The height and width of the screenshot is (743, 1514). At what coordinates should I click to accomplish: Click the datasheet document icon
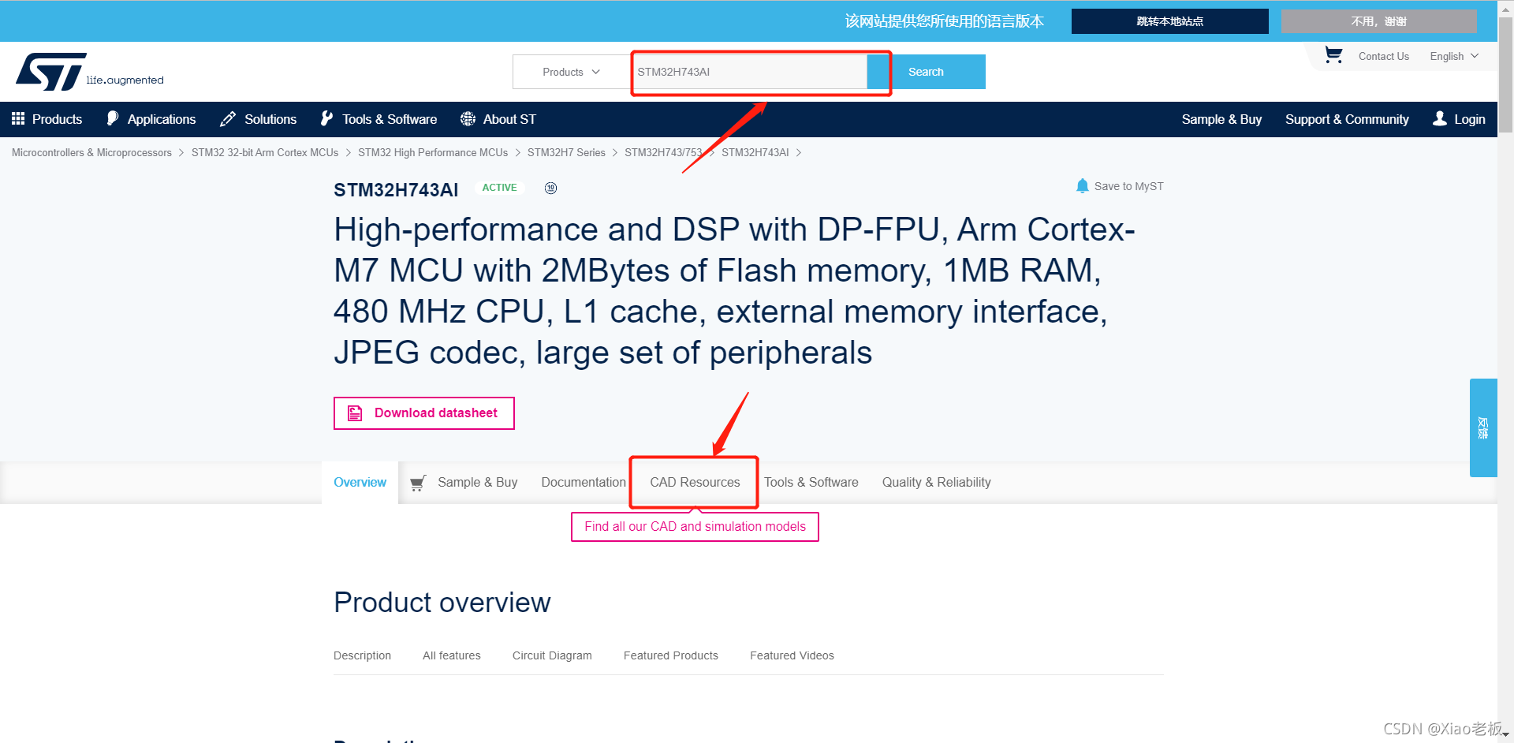tap(355, 413)
